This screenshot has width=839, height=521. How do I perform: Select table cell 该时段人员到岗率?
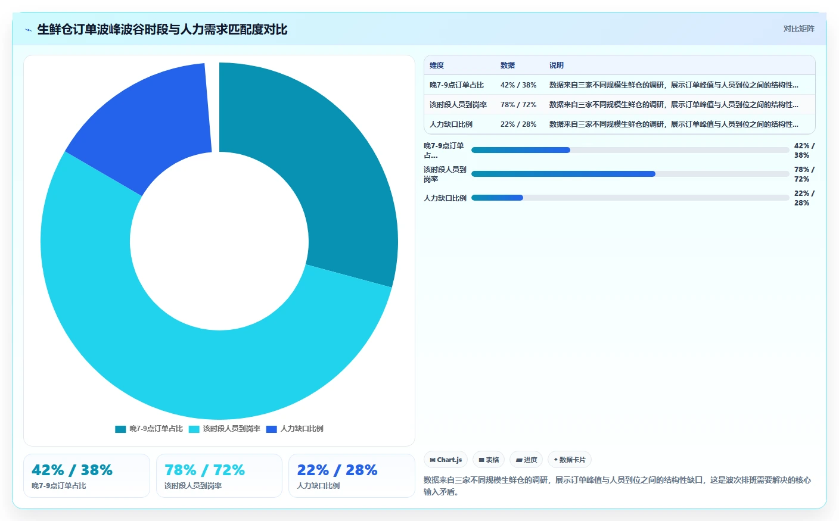click(458, 105)
